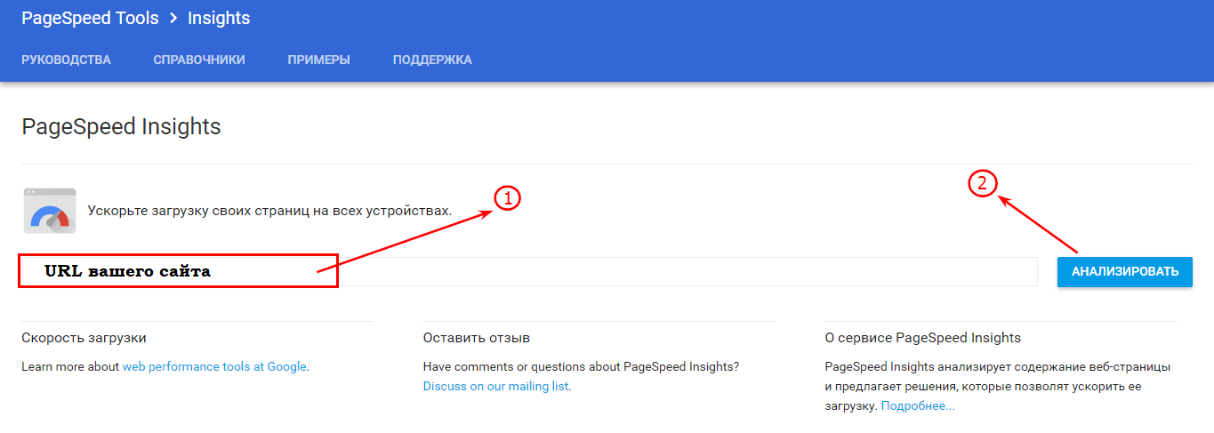Switch to the СПРАВОЧНИКИ tab

pyautogui.click(x=199, y=60)
